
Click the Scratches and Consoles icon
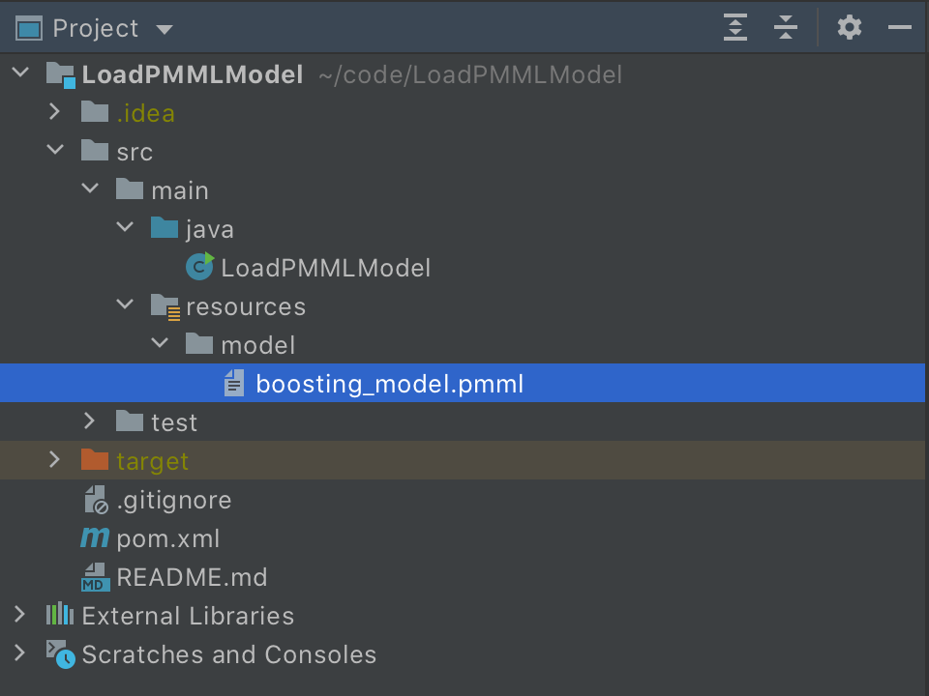pyautogui.click(x=60, y=654)
